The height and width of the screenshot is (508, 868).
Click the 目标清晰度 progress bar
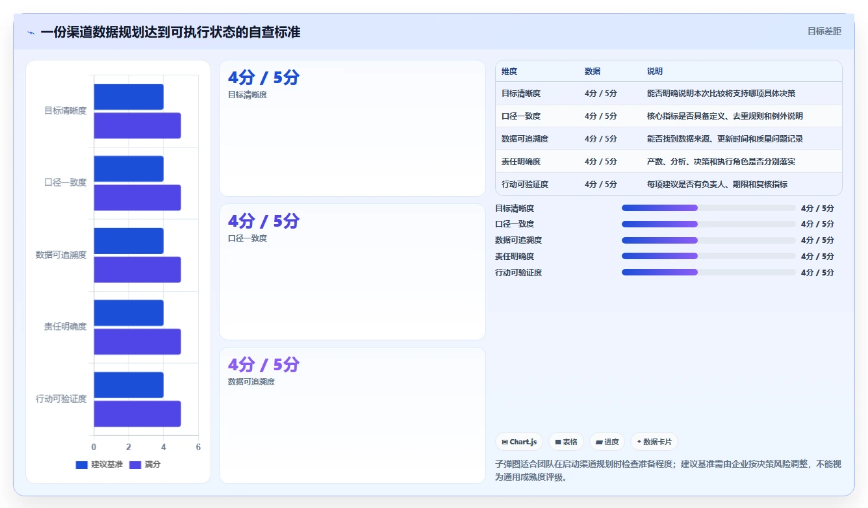pos(708,208)
